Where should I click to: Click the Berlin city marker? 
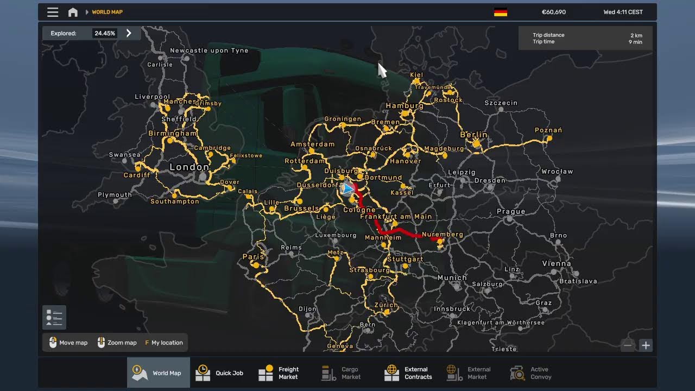[477, 143]
